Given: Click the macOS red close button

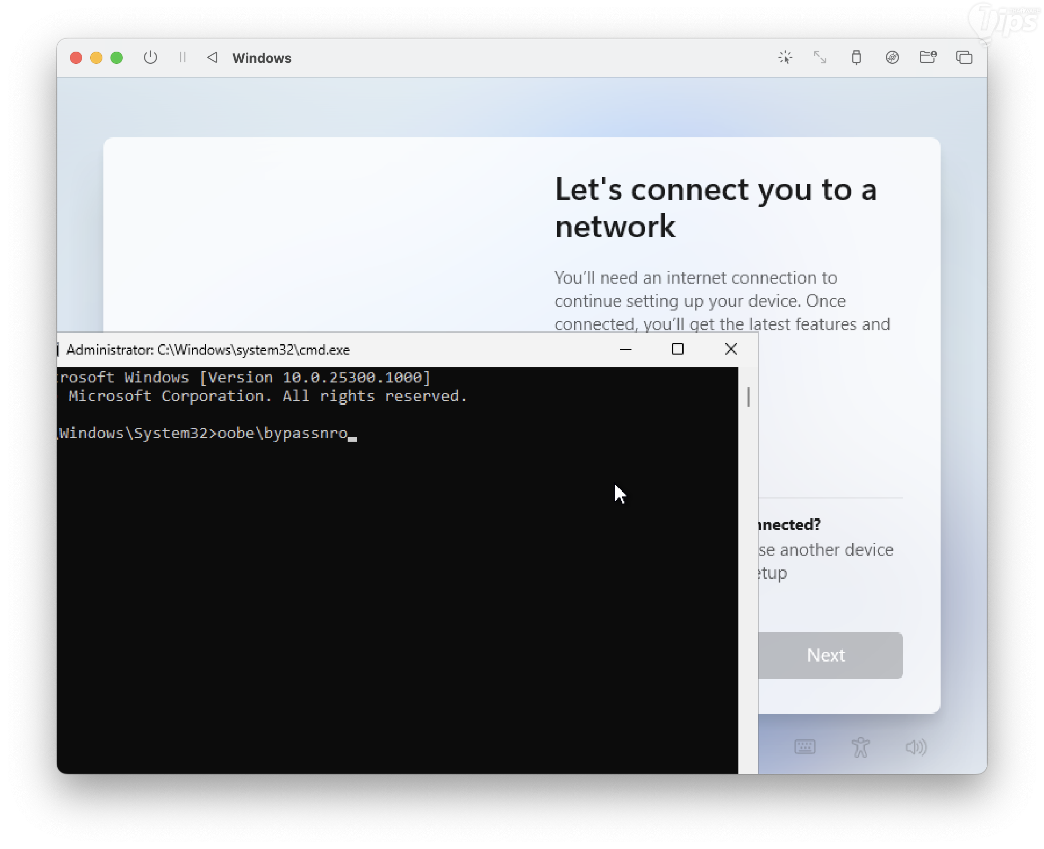Looking at the screenshot, I should click(x=76, y=58).
